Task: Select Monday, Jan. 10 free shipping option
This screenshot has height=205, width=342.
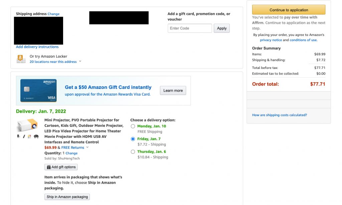Action: pyautogui.click(x=133, y=126)
